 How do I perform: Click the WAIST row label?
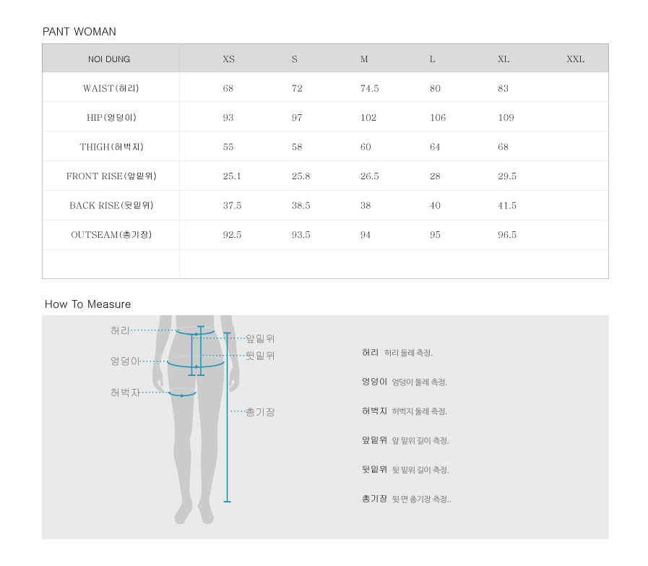pyautogui.click(x=111, y=88)
